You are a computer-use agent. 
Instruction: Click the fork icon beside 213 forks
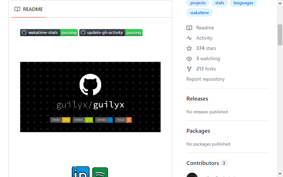click(189, 69)
